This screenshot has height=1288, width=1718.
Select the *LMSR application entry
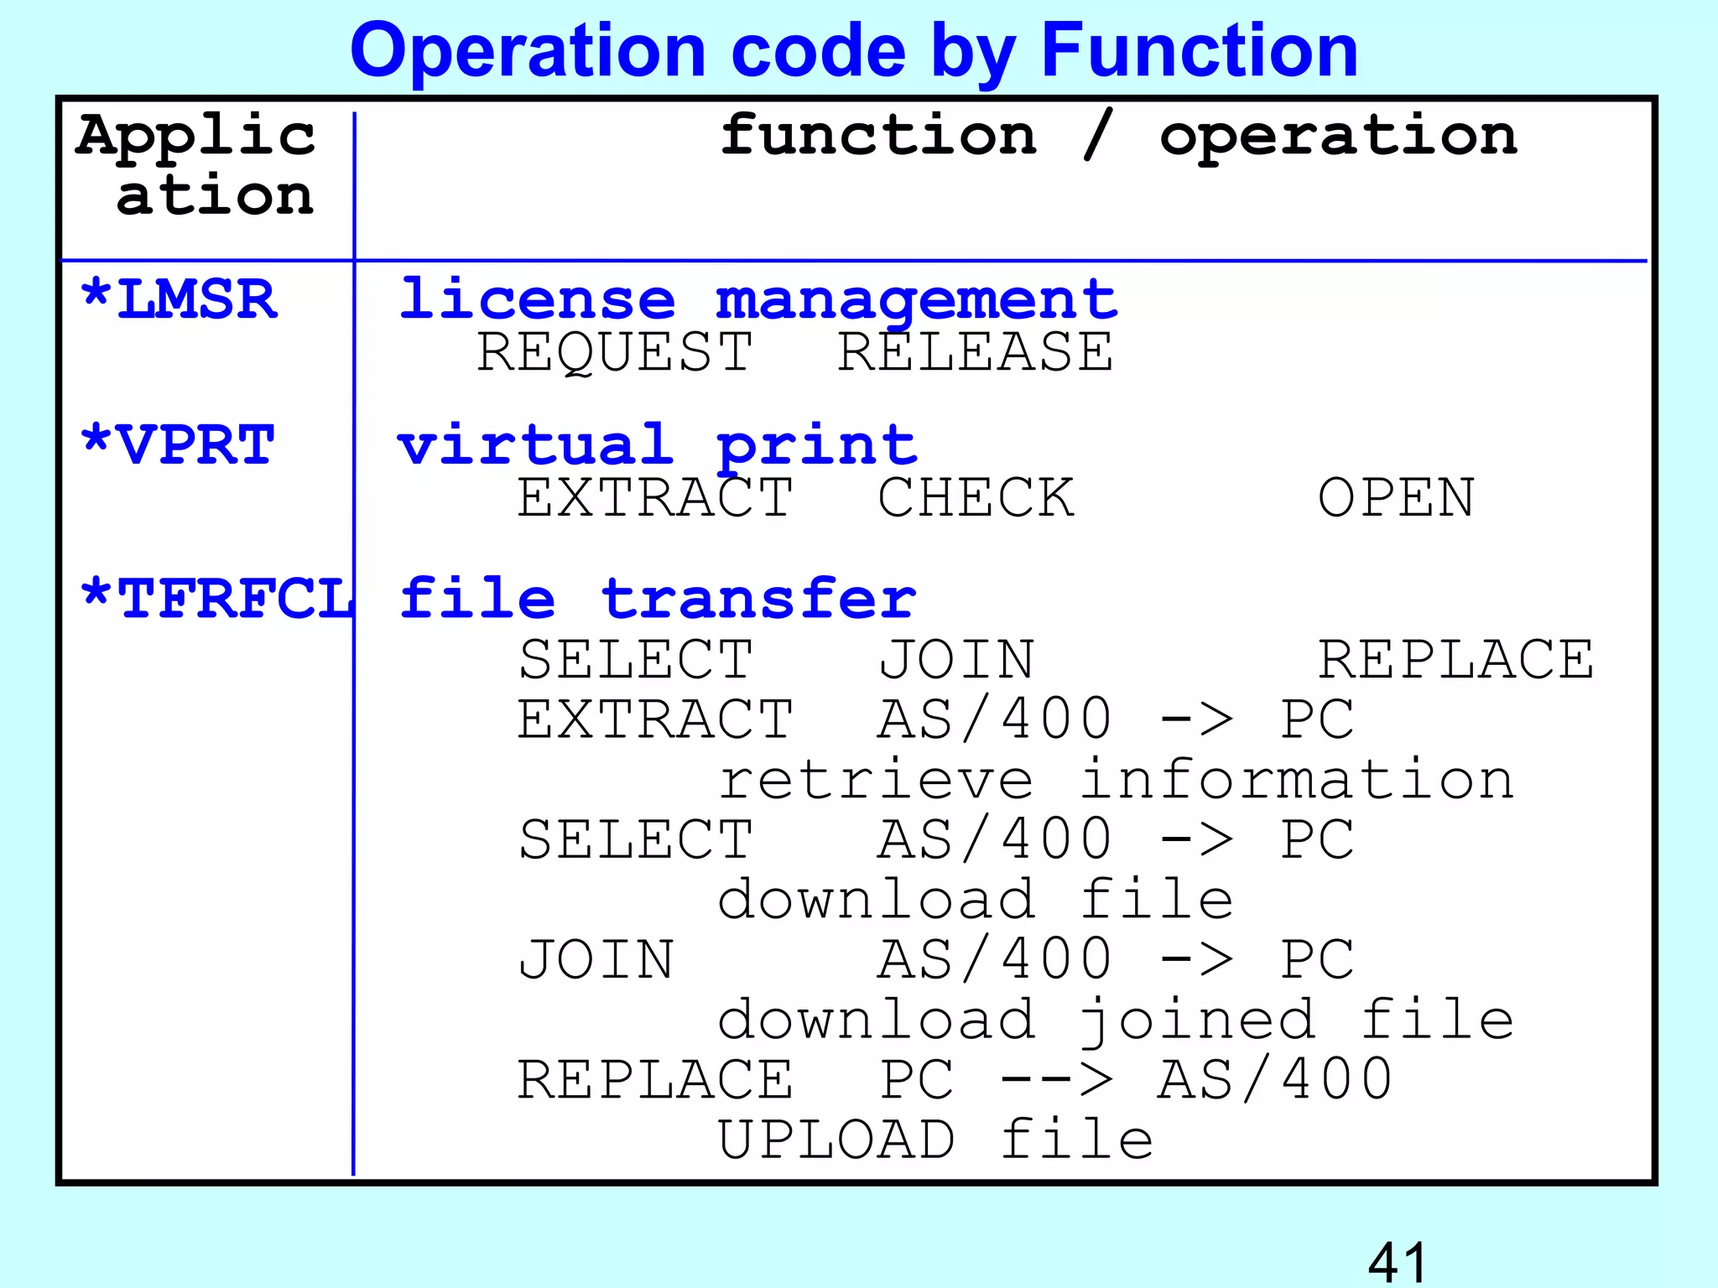[x=179, y=299]
